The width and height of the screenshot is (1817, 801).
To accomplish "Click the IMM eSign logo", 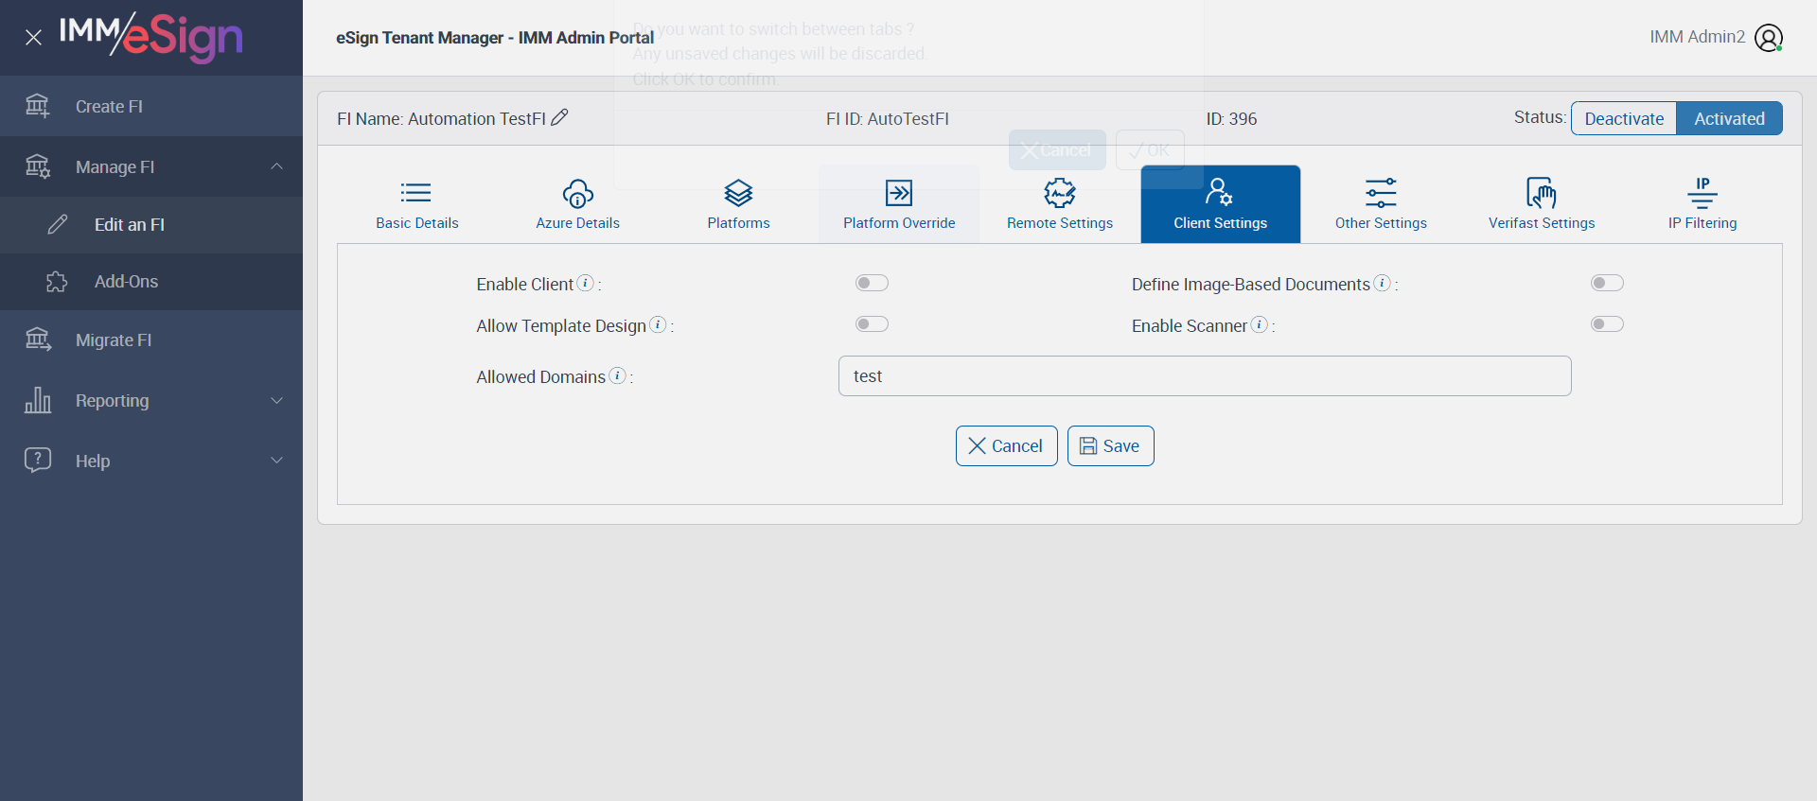I will pos(151,37).
